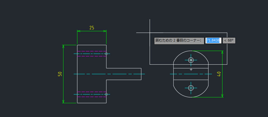The image size is (268, 117).
Task: Click the distance input field showing 71.8438
Action: (213, 41)
